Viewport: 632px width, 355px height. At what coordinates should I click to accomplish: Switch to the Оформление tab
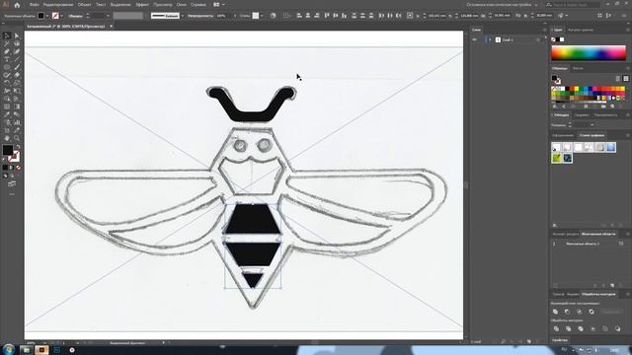pos(563,135)
